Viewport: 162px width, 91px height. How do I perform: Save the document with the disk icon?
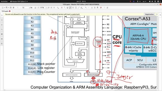(11, 8)
